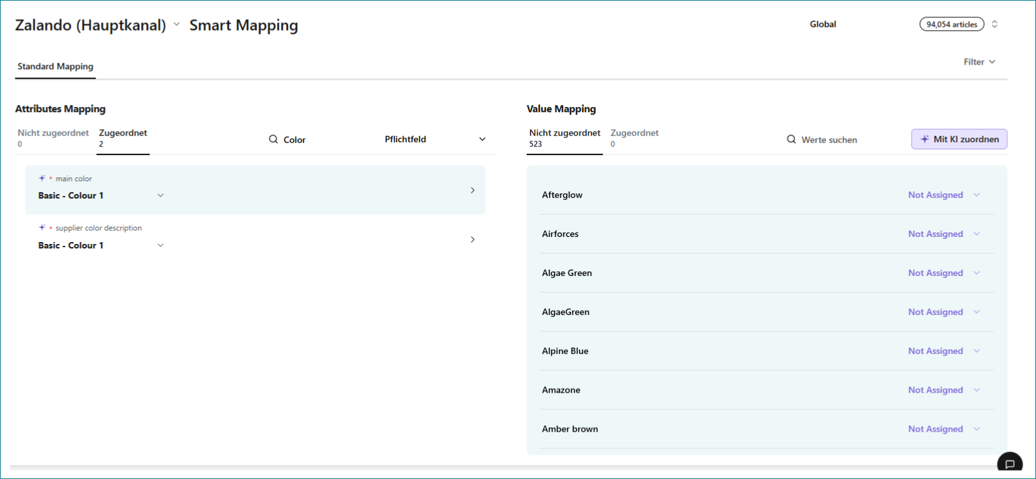
Task: Switch to Zugeordnet tab in Value Mapping
Action: [634, 138]
